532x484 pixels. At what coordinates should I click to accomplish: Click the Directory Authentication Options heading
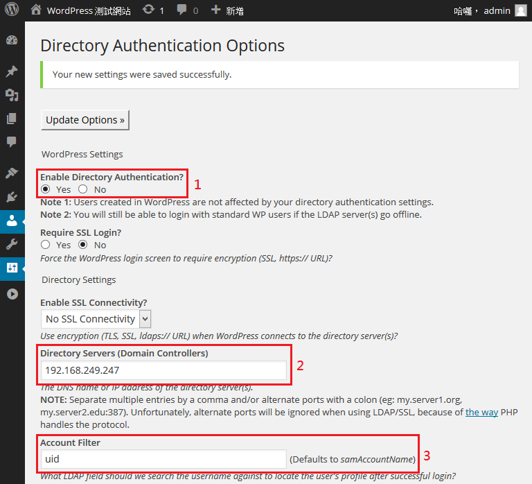pos(163,46)
